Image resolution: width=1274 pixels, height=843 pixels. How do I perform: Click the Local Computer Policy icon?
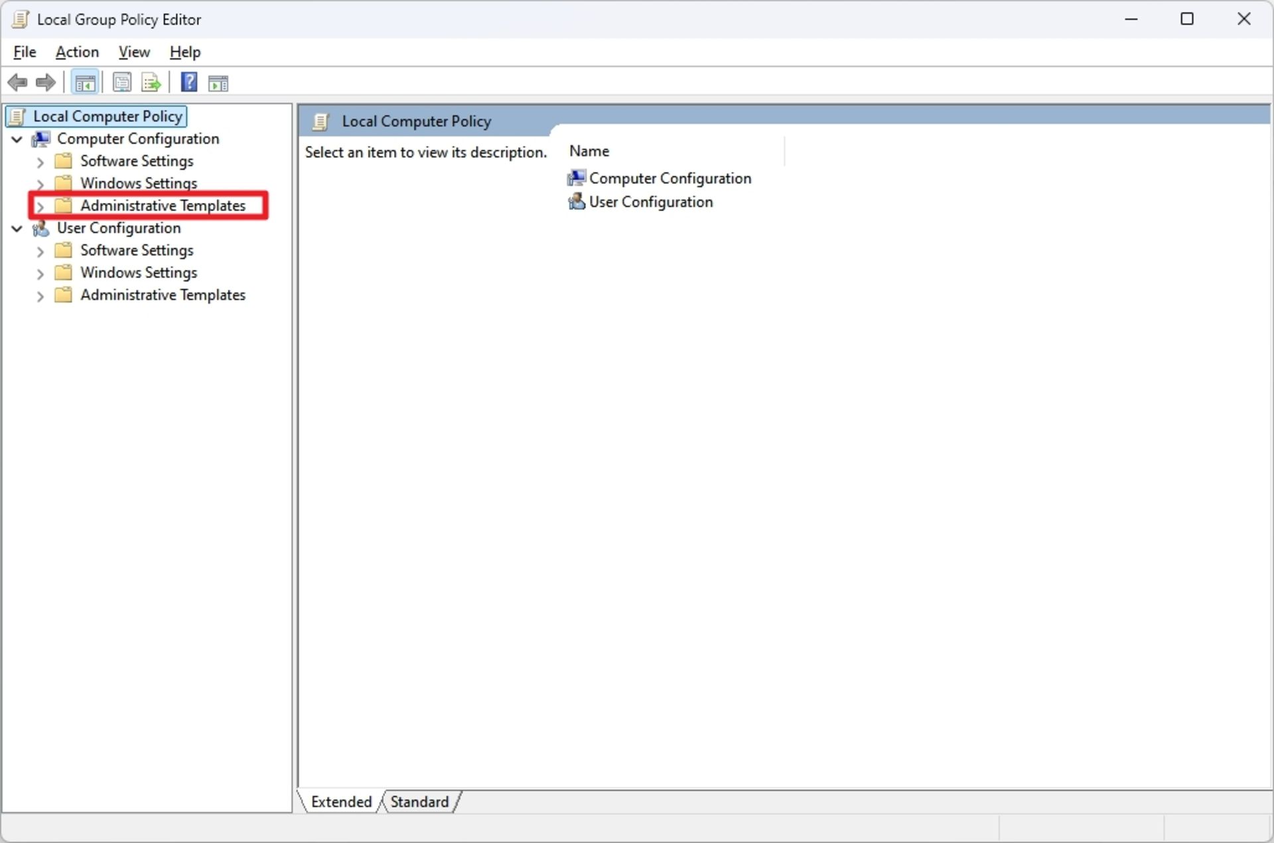click(19, 115)
